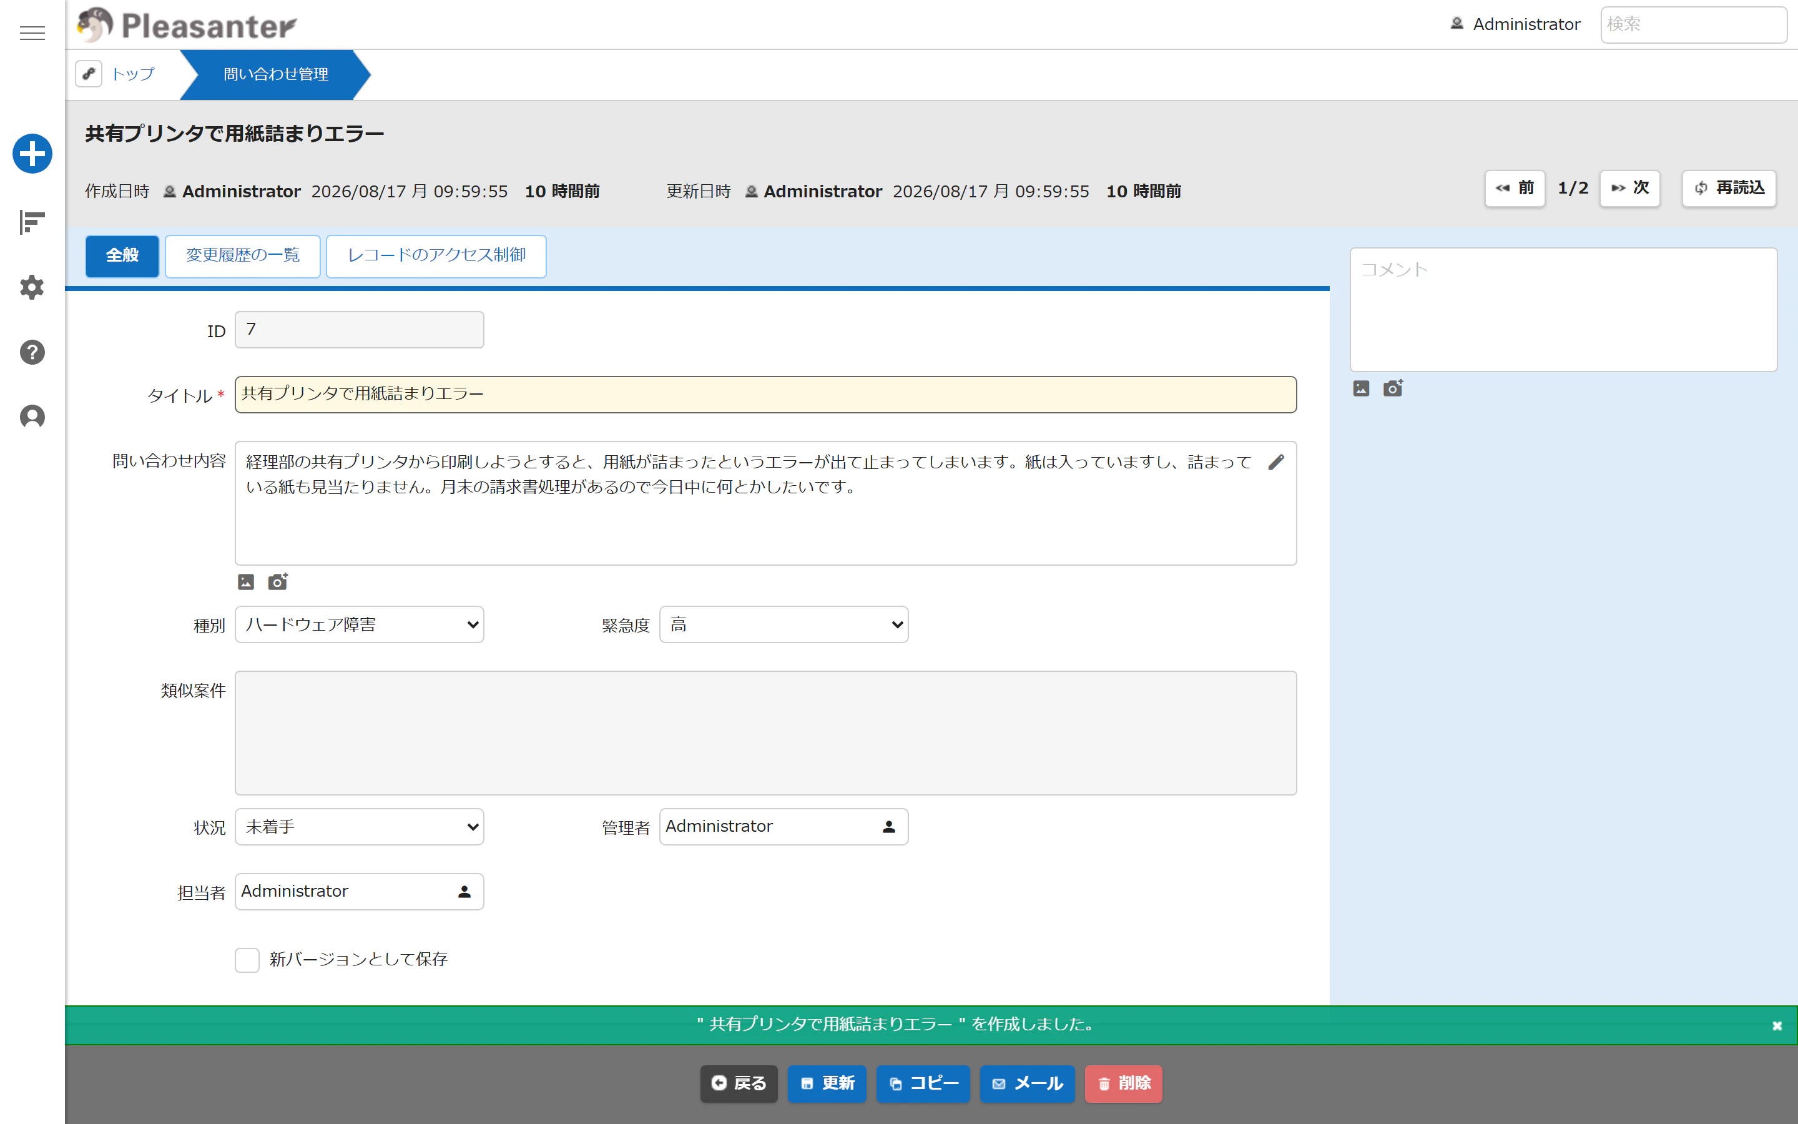Open the 緊急度 dropdown
Image resolution: width=1798 pixels, height=1124 pixels.
coord(784,624)
